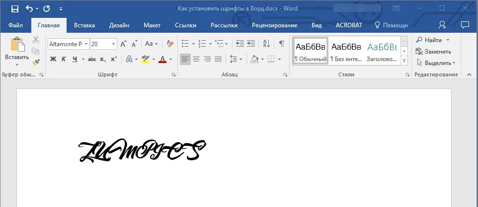Open the Вид tab
478x207 pixels.
(x=317, y=26)
